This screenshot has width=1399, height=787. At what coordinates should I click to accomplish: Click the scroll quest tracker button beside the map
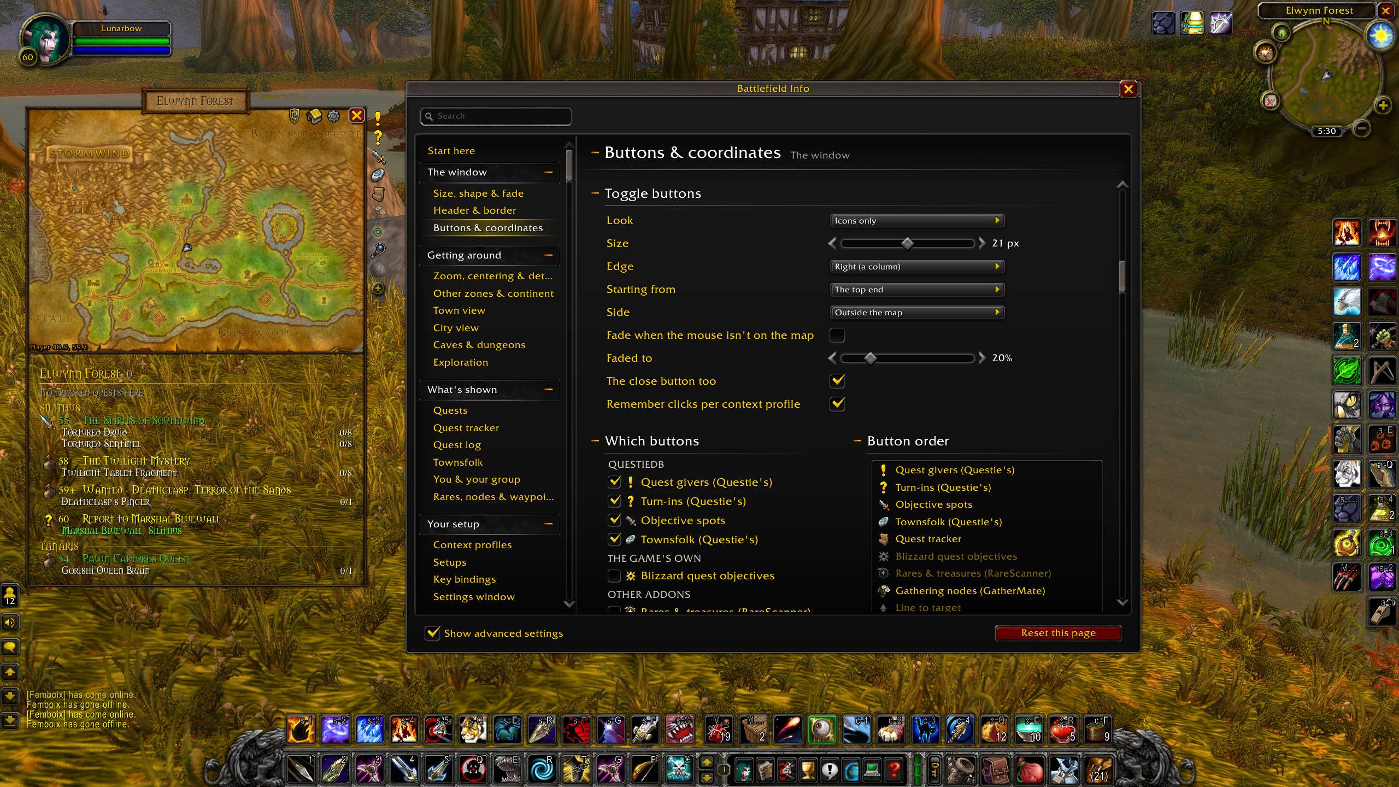click(x=378, y=193)
